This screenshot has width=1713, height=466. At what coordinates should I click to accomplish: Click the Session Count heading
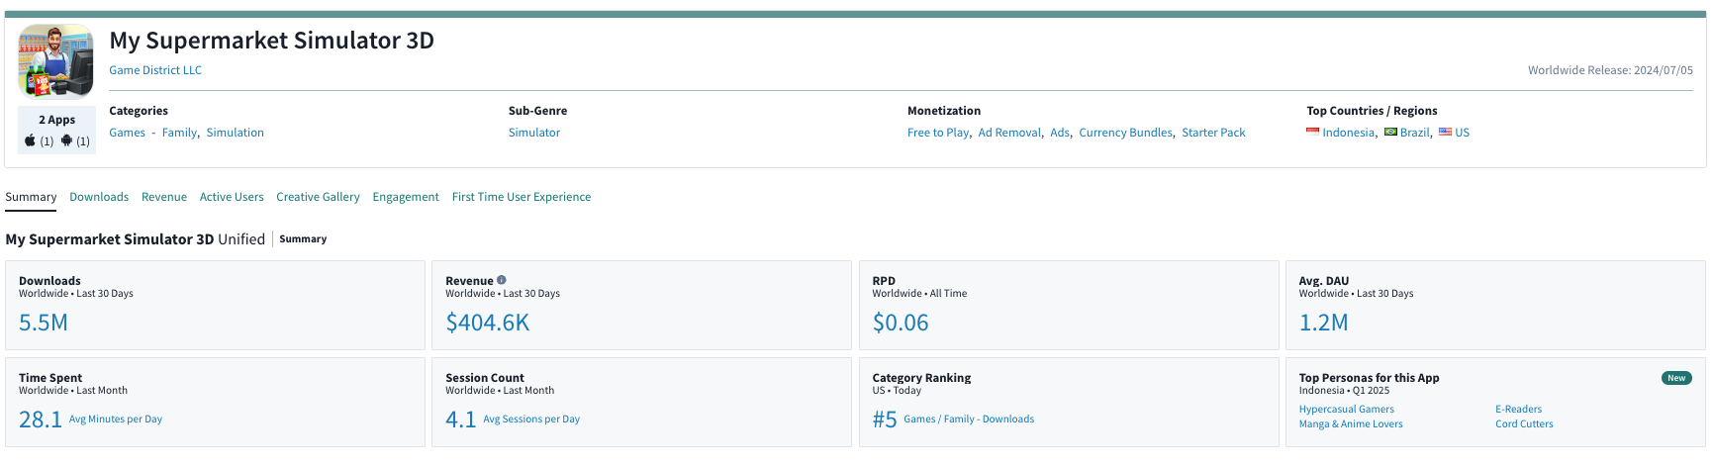(485, 378)
